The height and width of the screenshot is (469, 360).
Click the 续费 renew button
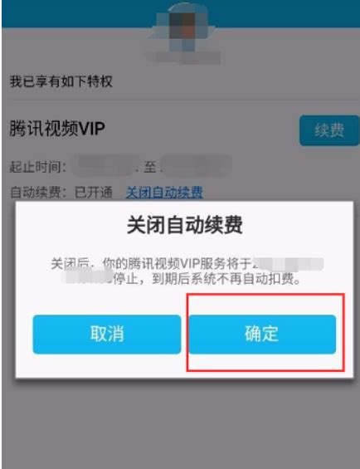tap(329, 130)
